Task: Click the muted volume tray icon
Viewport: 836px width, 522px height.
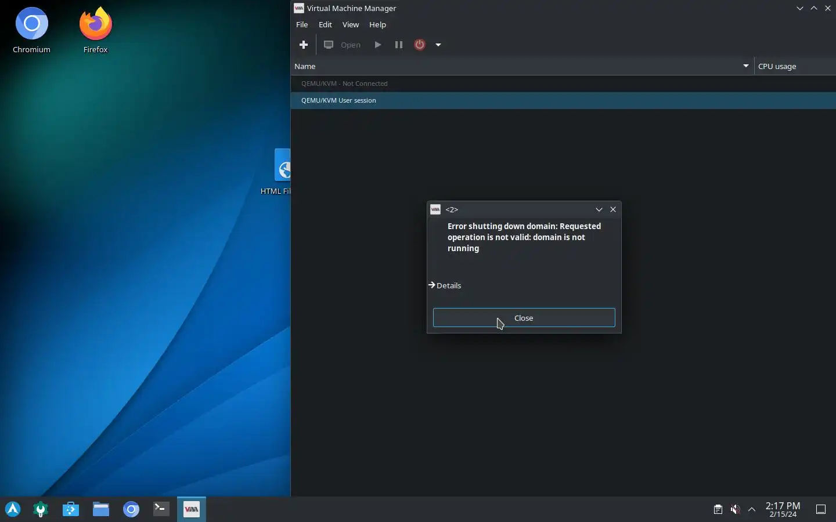Action: pos(735,509)
